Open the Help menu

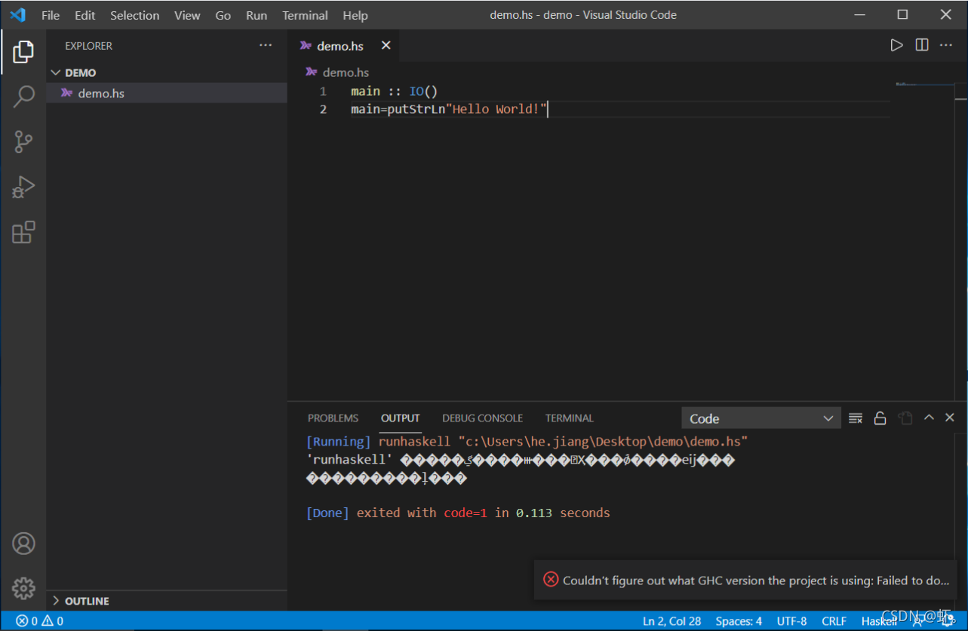(355, 15)
